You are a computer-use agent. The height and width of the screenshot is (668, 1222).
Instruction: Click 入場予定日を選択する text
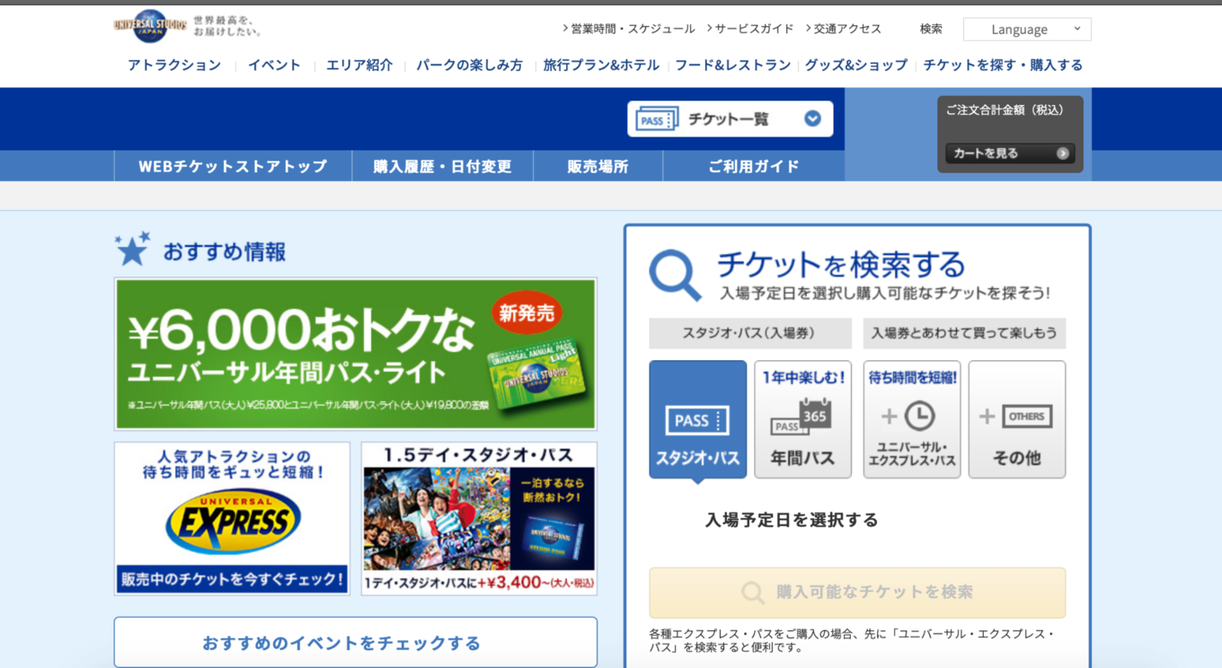(x=792, y=520)
